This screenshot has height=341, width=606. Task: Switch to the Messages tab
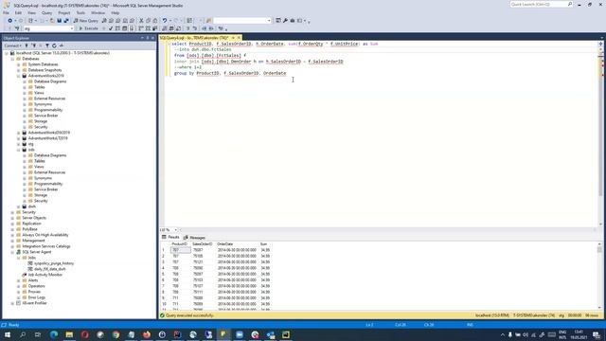coord(194,238)
